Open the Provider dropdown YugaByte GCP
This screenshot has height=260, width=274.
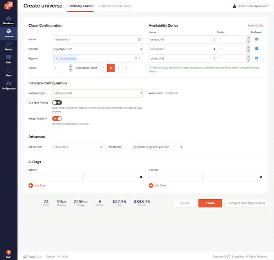[x=97, y=49]
